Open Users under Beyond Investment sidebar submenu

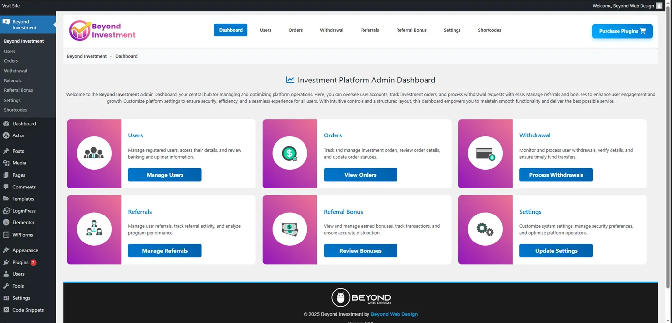coord(10,51)
